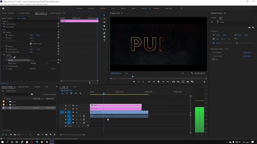Open Program monitor zoom level dropdown
257x144 pixels.
[x=129, y=73]
